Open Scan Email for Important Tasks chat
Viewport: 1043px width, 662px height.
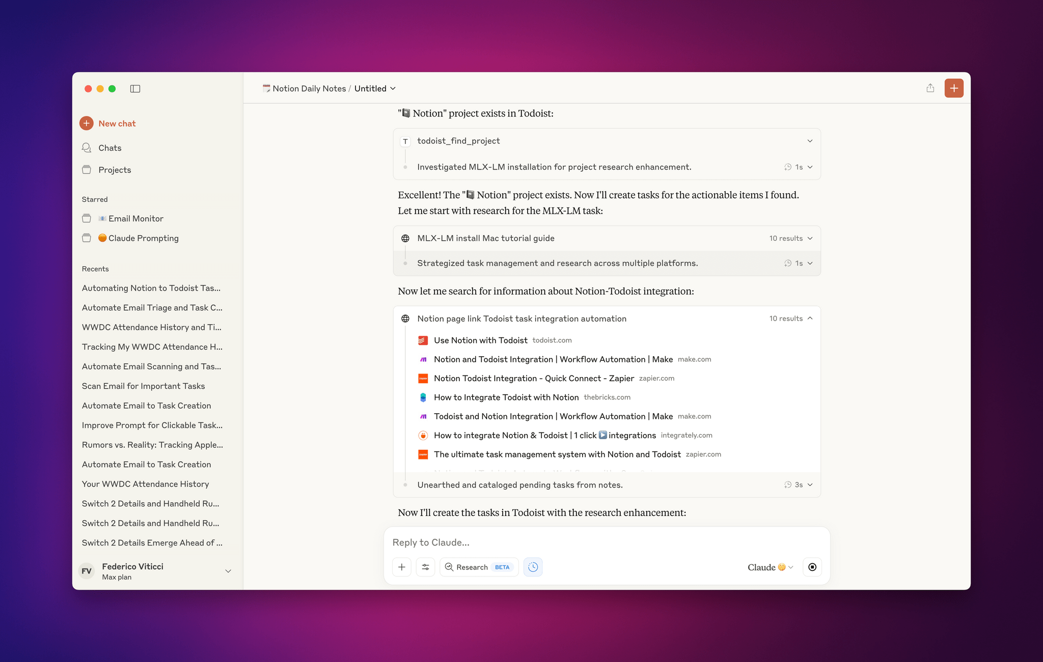point(143,386)
